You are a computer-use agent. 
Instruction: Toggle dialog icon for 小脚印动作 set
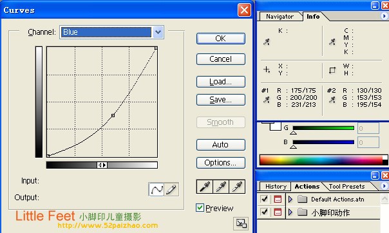(x=278, y=212)
